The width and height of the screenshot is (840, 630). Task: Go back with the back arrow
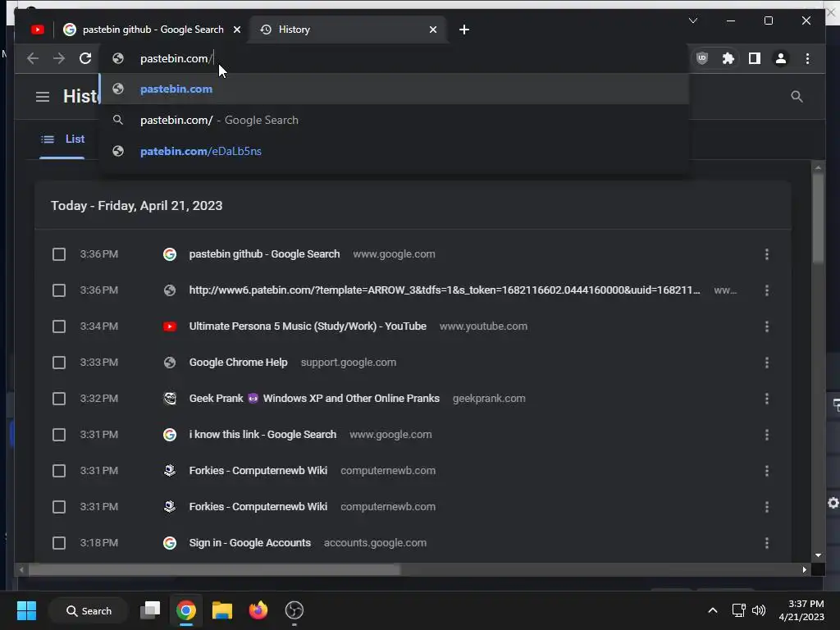(x=33, y=58)
